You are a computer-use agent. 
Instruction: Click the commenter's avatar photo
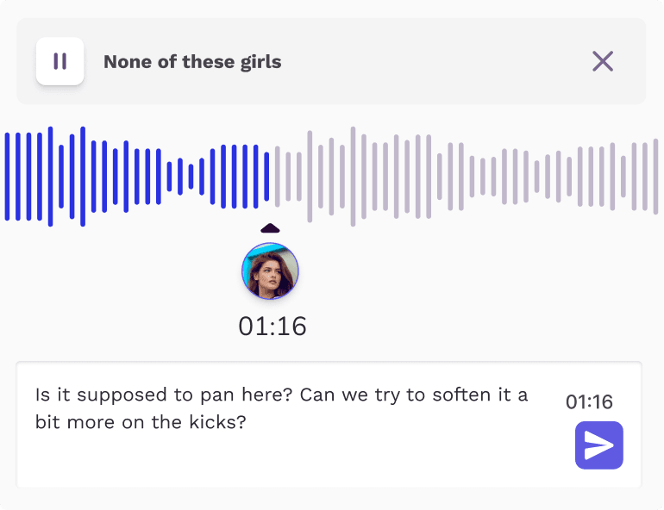click(270, 271)
